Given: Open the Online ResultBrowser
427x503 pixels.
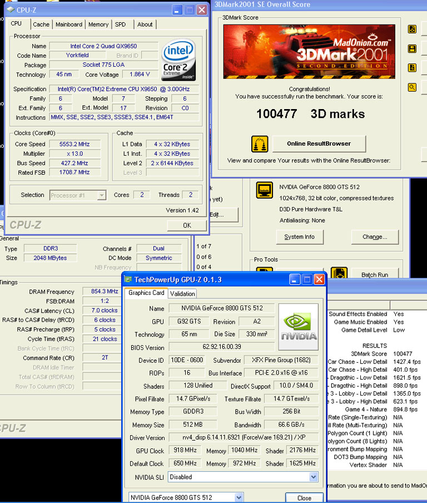Looking at the screenshot, I should coord(319,144).
